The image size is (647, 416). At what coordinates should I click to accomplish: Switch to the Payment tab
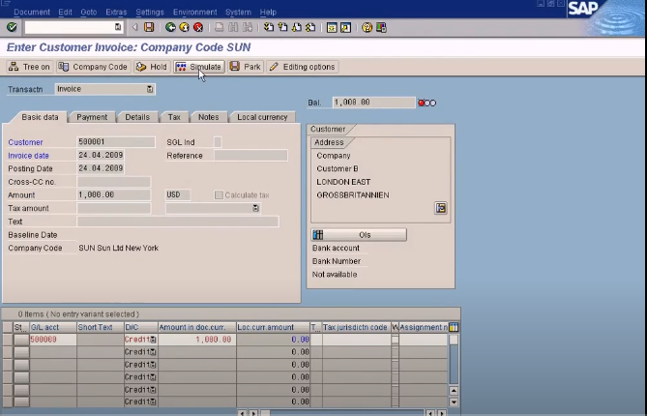point(92,117)
